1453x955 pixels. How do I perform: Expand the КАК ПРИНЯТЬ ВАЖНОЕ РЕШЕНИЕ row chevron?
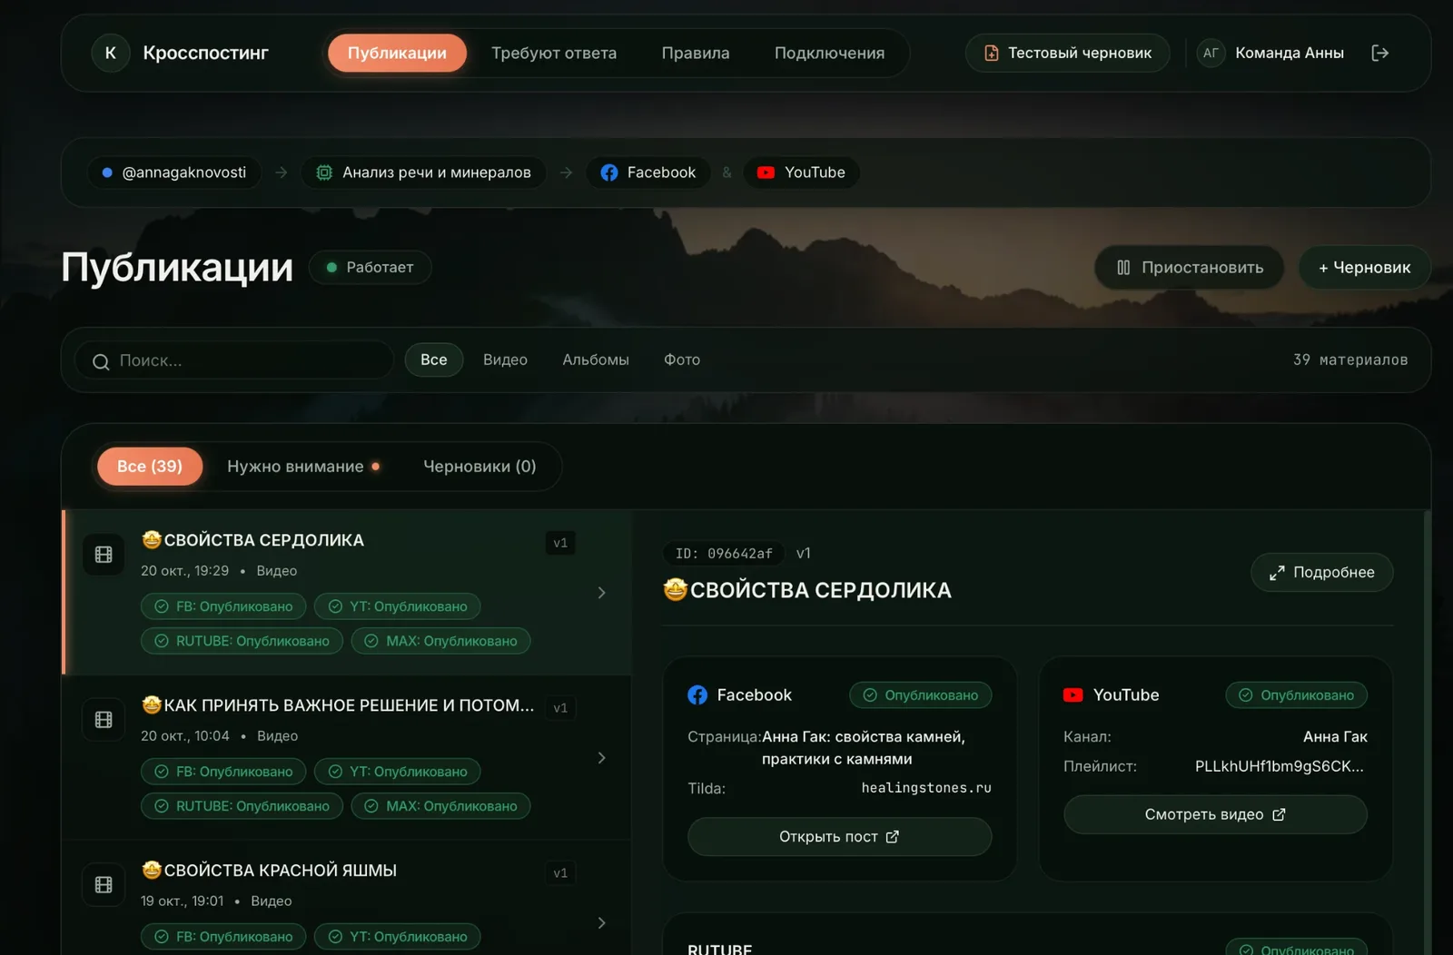coord(601,758)
